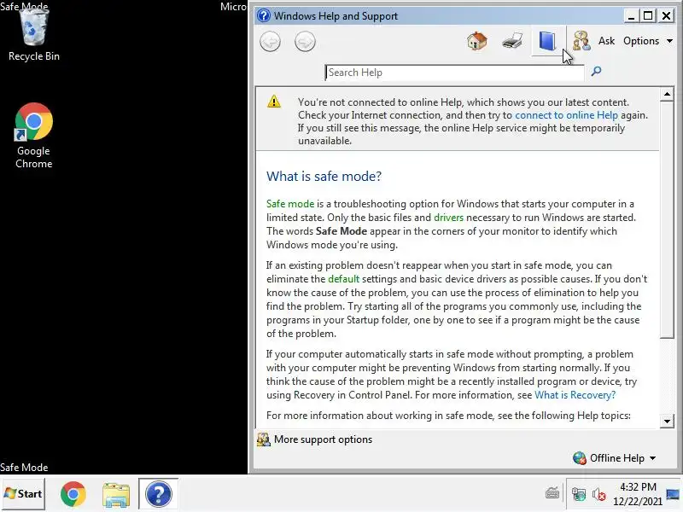
Task: Expand the Offline Help dropdown
Action: click(x=614, y=458)
